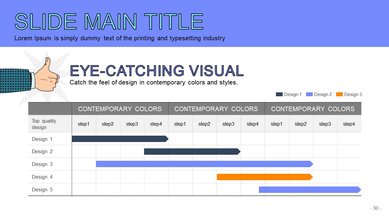Click the last CONTEMPORARY COLORS header cell
The image size is (389, 218).
(313, 109)
